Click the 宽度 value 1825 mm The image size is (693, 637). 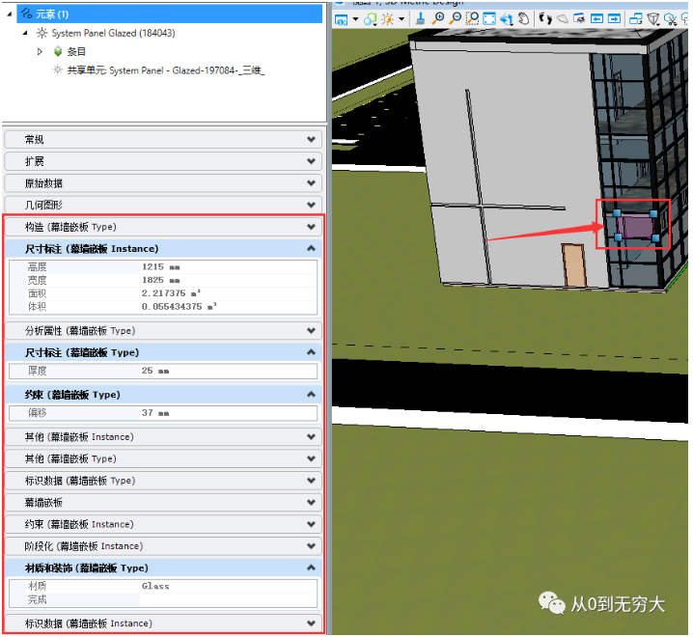(x=228, y=280)
